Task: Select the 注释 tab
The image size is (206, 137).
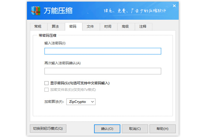Action: [x=143, y=26]
